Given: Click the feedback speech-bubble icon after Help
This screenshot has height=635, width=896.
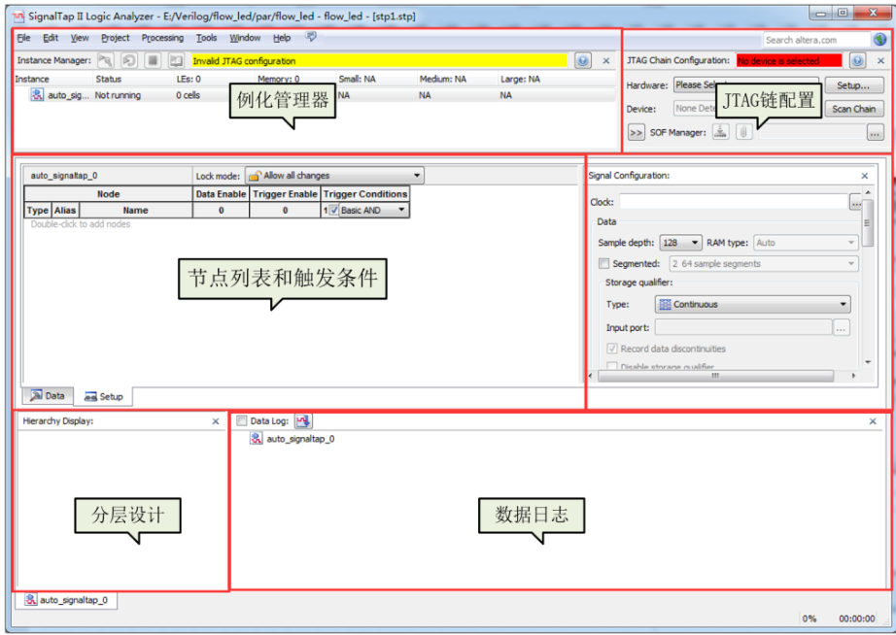Looking at the screenshot, I should [311, 37].
